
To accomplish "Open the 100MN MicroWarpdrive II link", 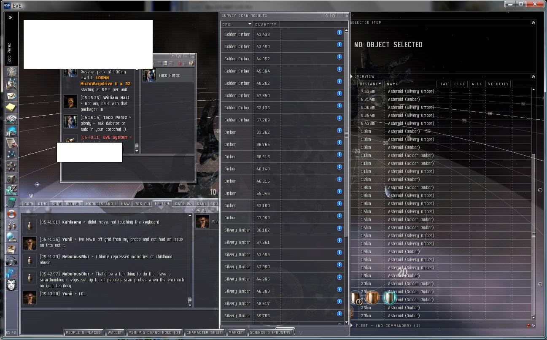I will (105, 81).
